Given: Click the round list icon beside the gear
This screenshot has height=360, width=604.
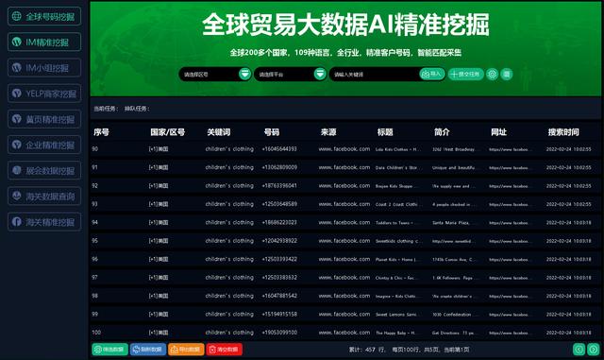Looking at the screenshot, I should click(x=507, y=74).
